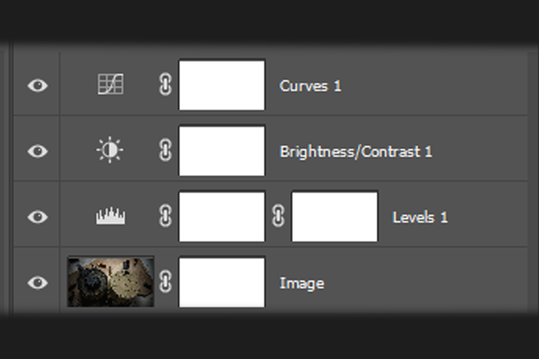539x359 pixels.
Task: Select the second mask thumbnail on Levels 1
Action: coord(335,216)
